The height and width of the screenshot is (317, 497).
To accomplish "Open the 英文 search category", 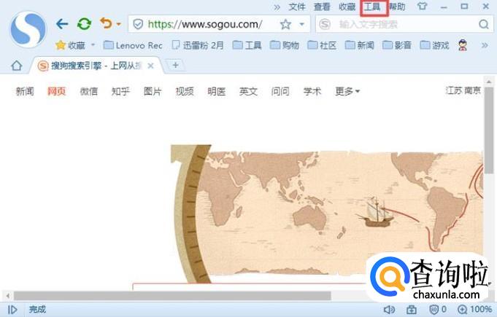I will pyautogui.click(x=248, y=91).
